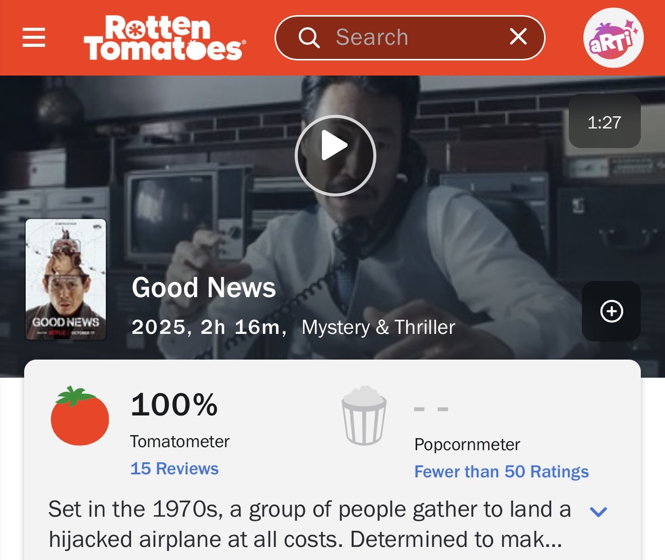Click the Good News movie title

click(x=204, y=288)
